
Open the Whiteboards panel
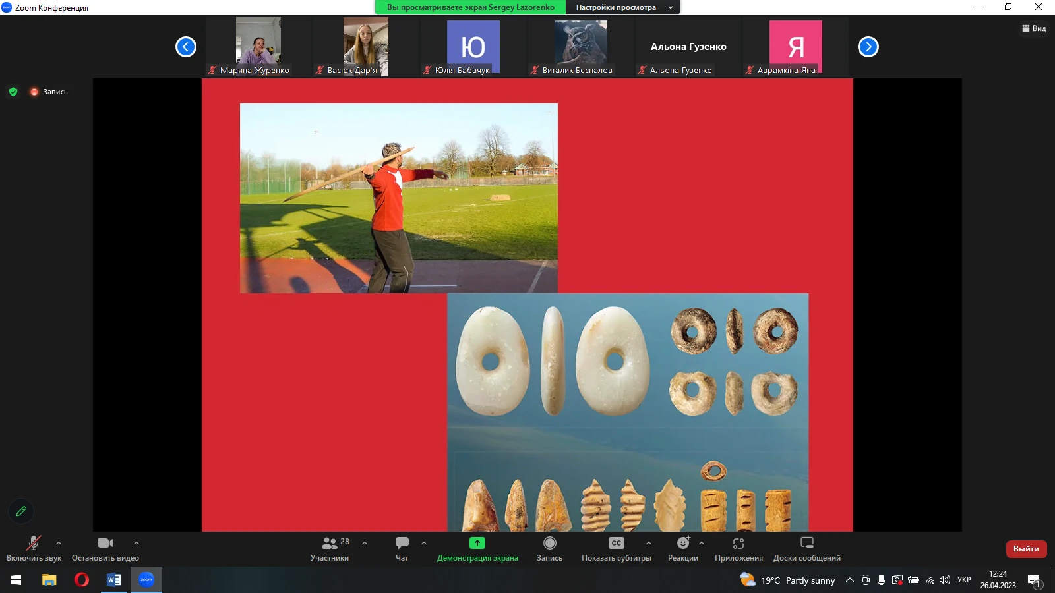point(807,549)
